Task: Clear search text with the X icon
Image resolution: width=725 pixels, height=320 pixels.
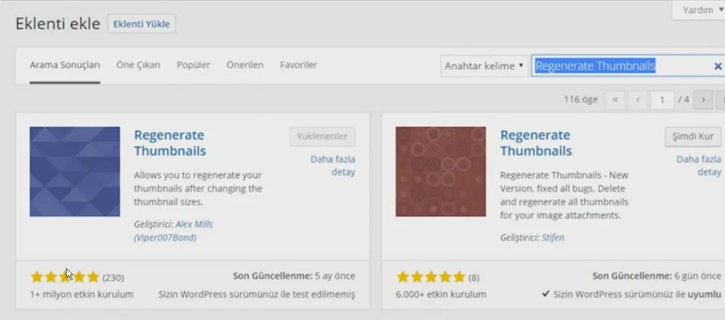Action: 717,66
